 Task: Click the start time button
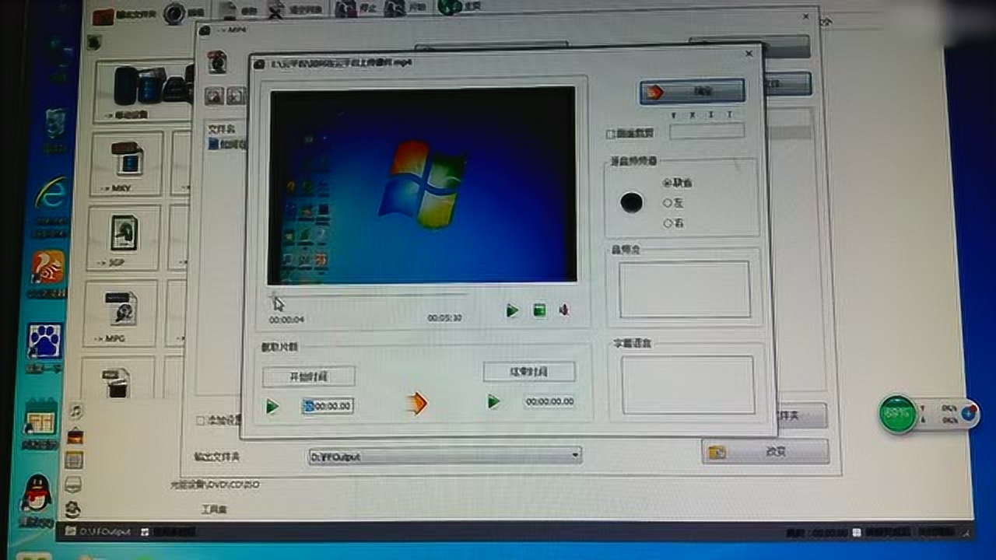[309, 376]
